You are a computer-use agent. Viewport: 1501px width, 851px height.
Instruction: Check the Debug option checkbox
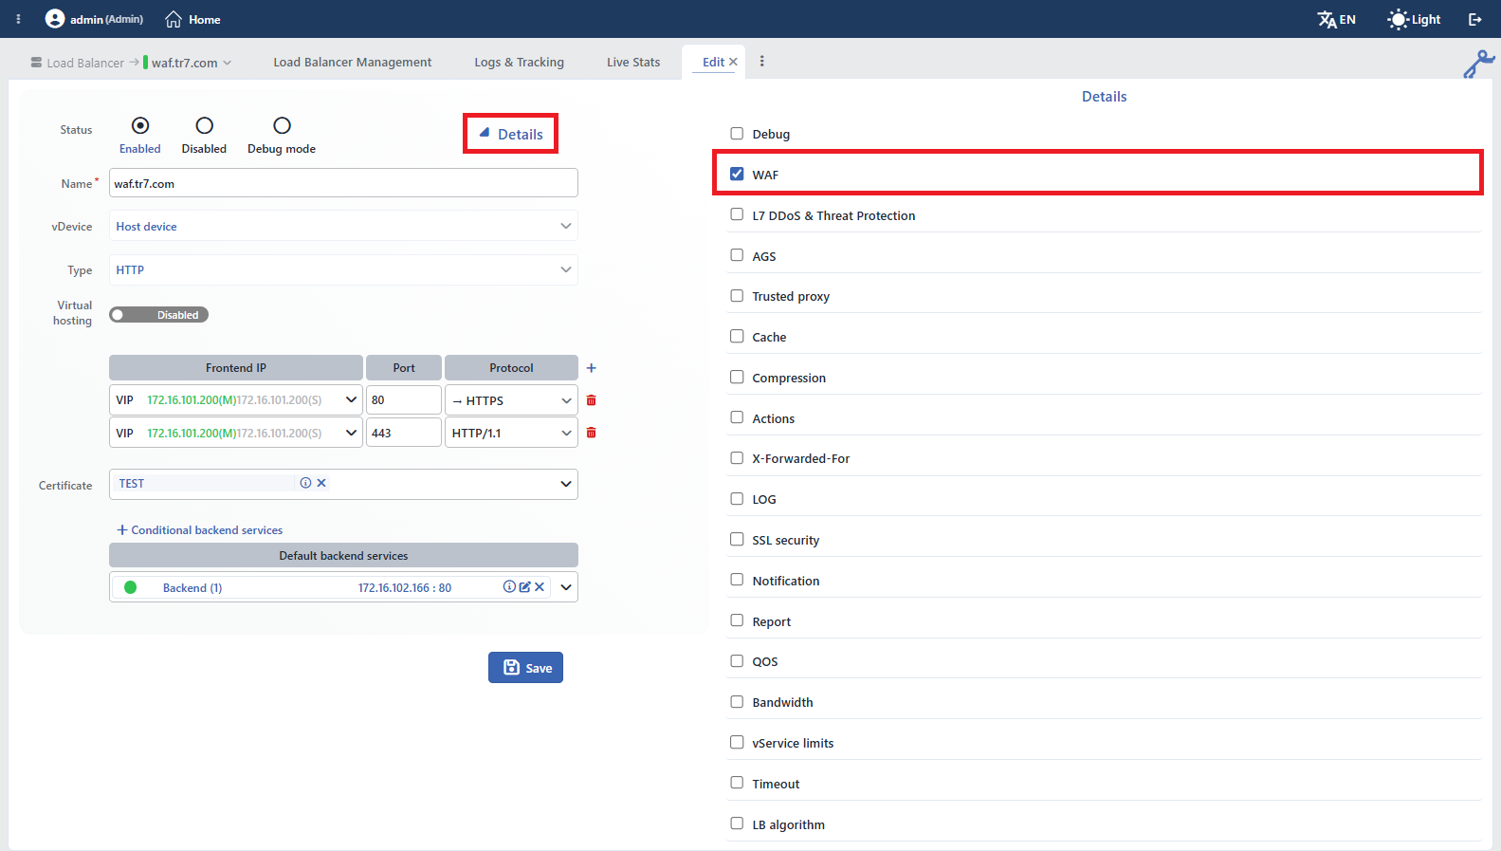click(737, 134)
